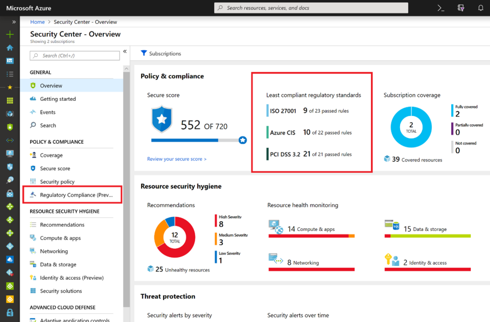Click the Fully covered count 2
The height and width of the screenshot is (322, 490).
pos(457,114)
